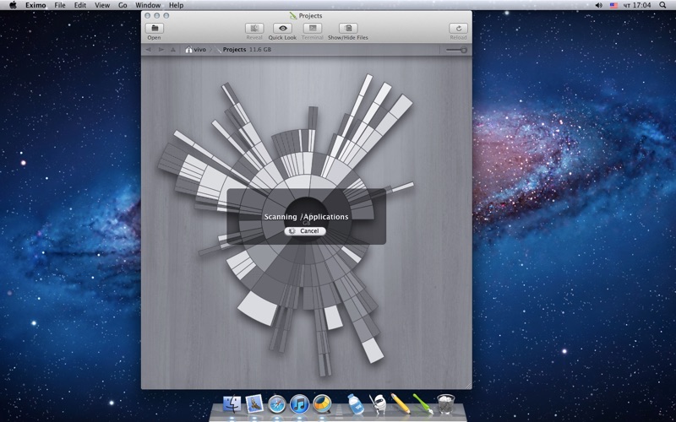
Task: Open Mail stamp icon in the Dock
Action: (x=254, y=404)
